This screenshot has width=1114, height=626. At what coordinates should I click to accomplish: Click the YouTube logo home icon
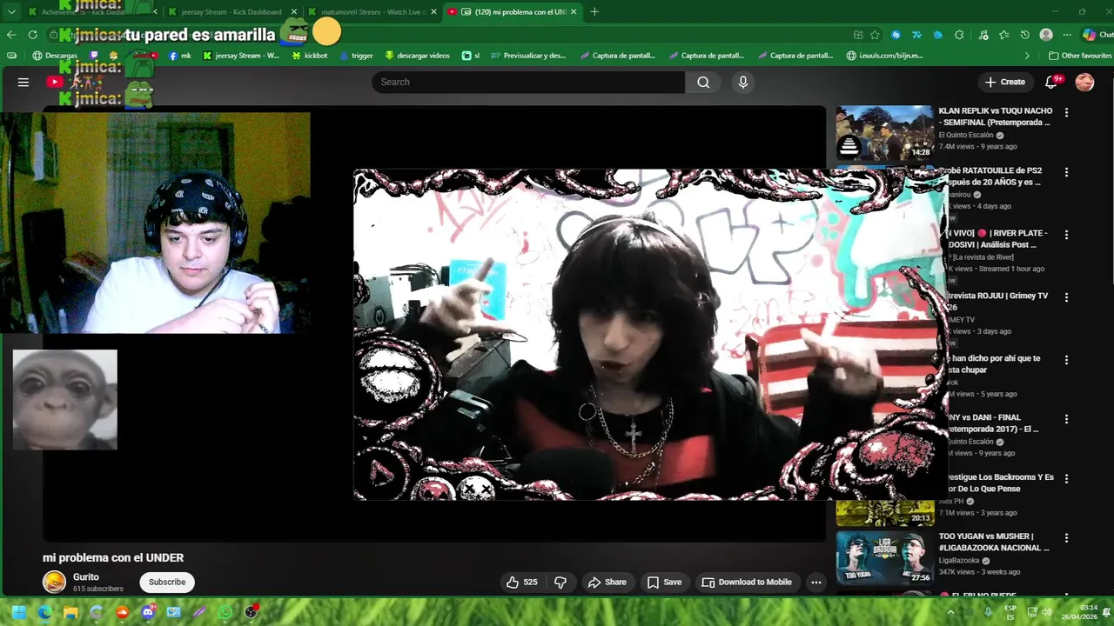pos(55,82)
